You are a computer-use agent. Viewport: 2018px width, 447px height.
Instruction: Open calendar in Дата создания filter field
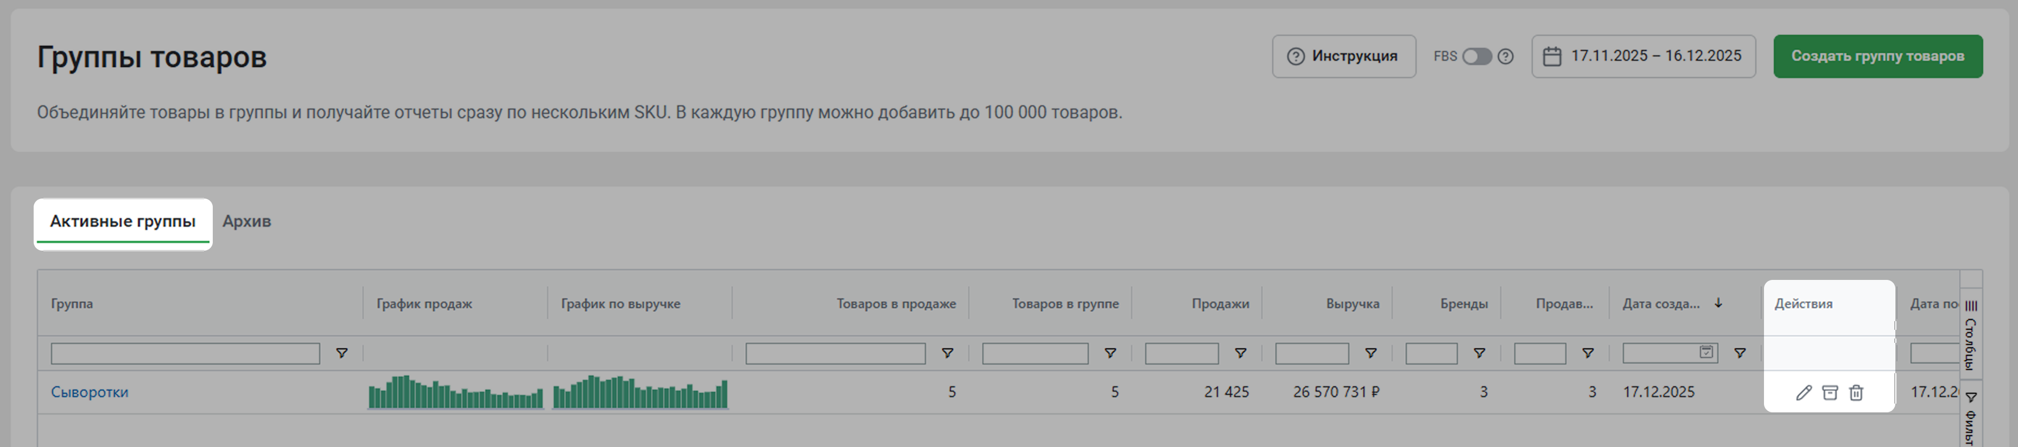[x=1706, y=352]
